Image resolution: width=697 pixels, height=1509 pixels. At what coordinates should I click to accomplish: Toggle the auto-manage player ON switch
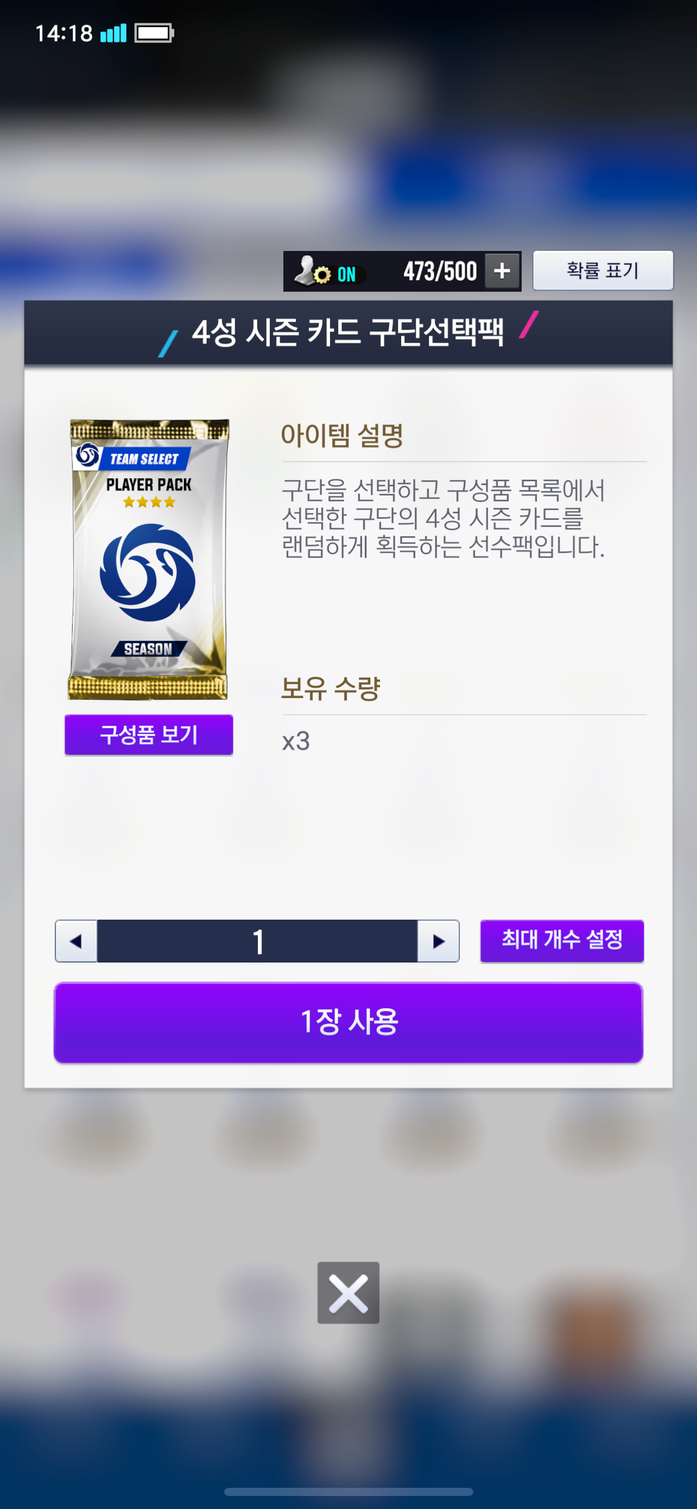[346, 274]
